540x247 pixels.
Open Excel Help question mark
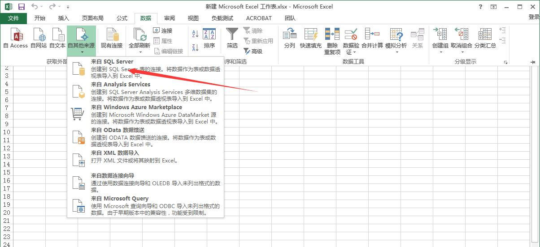click(480, 6)
